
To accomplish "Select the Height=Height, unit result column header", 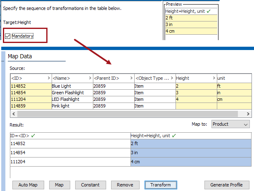I will (191, 136).
